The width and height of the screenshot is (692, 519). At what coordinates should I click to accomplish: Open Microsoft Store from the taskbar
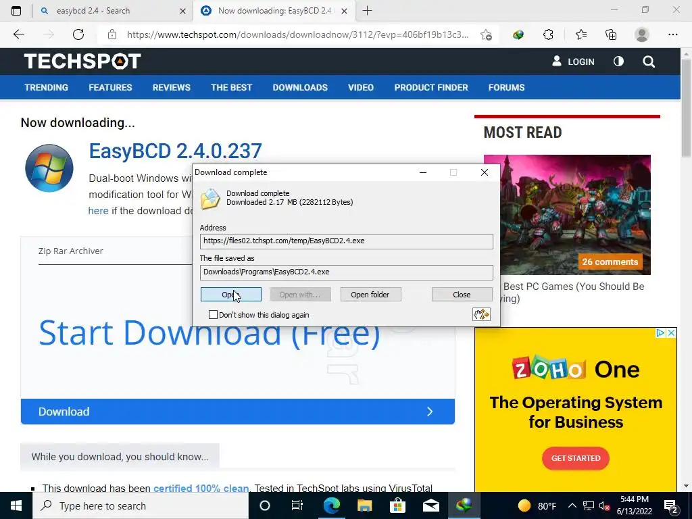(397, 505)
